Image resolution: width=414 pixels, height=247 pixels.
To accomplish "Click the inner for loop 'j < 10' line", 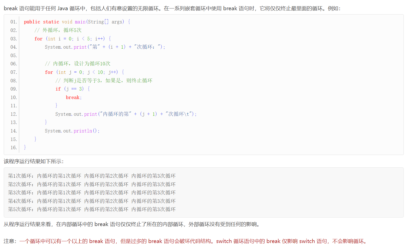I will coord(84,72).
